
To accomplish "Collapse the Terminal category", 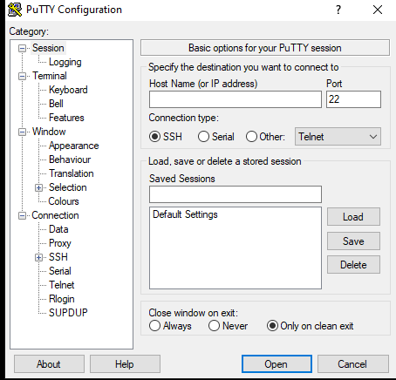I will point(22,76).
